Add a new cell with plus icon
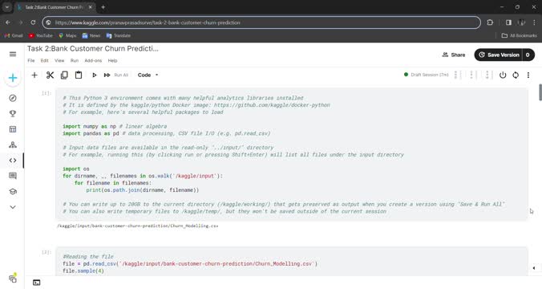The width and height of the screenshot is (542, 289). (x=34, y=75)
